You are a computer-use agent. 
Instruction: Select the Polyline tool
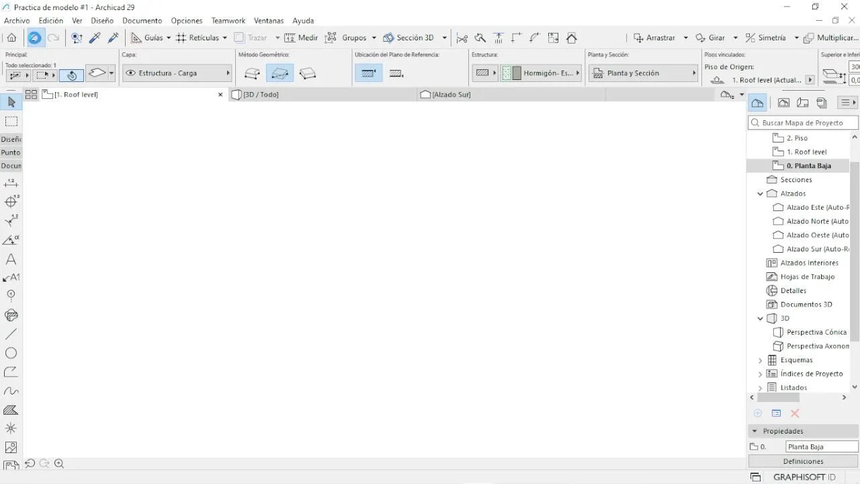click(11, 372)
